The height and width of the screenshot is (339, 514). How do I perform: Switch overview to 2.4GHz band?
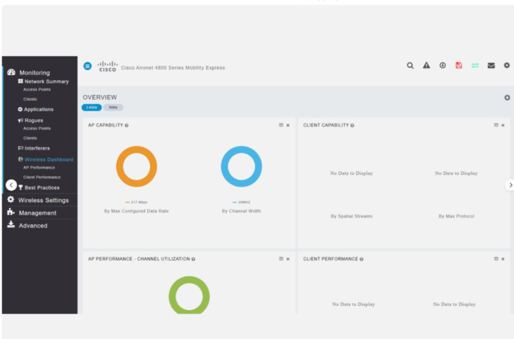point(92,107)
